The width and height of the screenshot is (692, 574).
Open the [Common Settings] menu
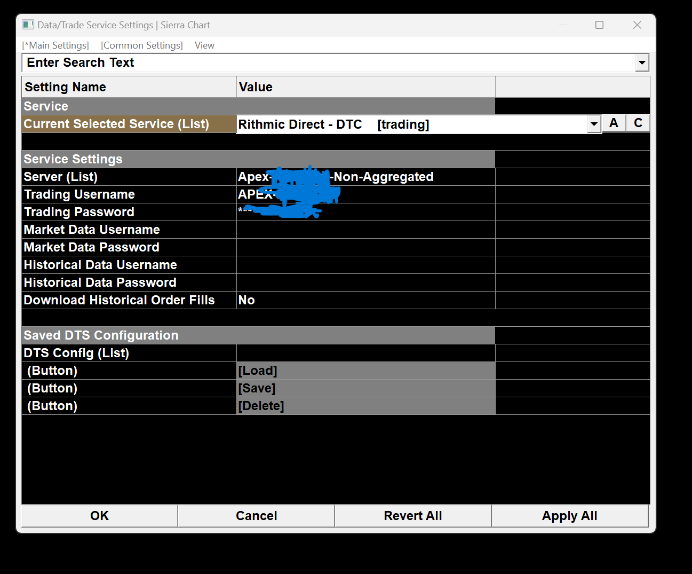pyautogui.click(x=142, y=45)
